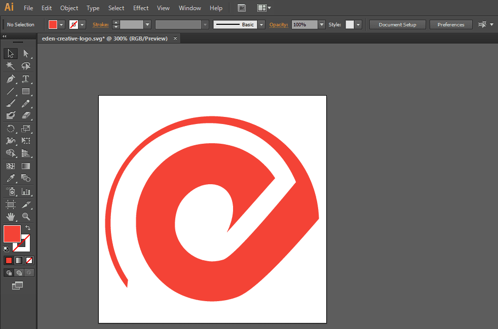Open the control bar fill color dropdown
The image size is (498, 329).
pyautogui.click(x=61, y=24)
